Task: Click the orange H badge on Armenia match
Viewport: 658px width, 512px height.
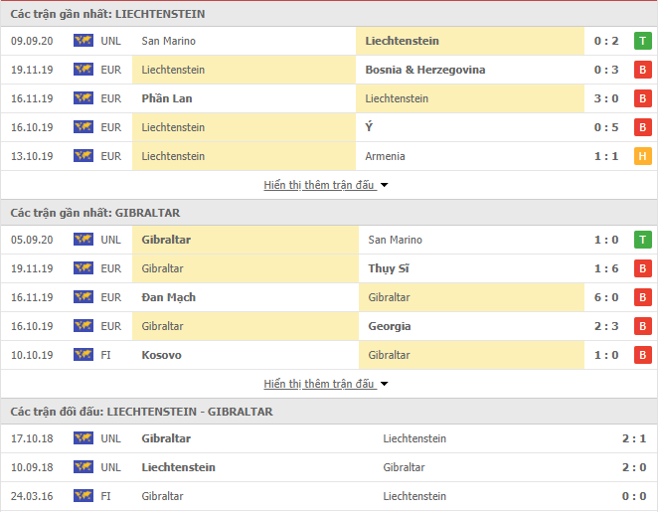Action: [642, 156]
